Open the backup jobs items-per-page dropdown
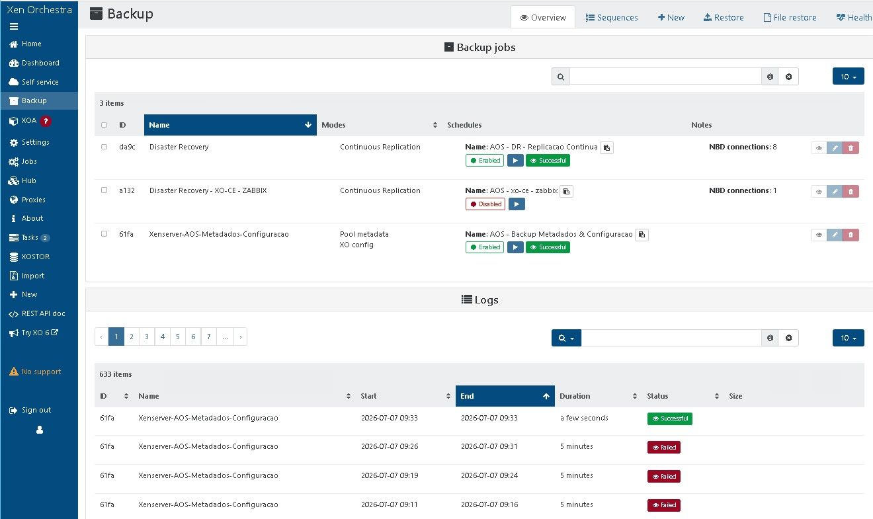This screenshot has height=519, width=873. [x=848, y=77]
